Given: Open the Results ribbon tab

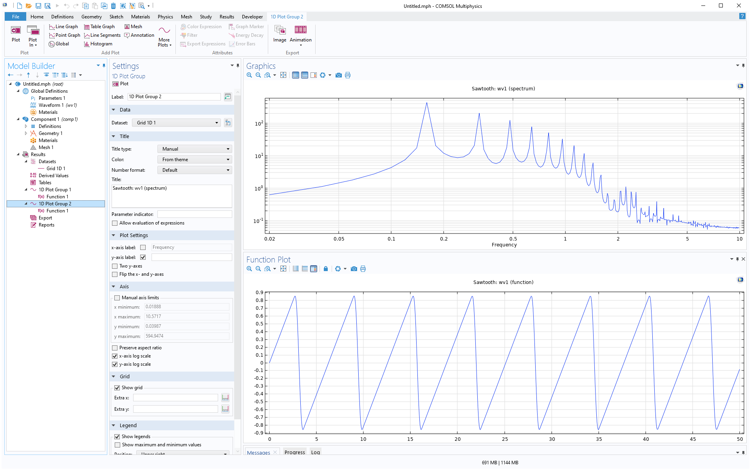Looking at the screenshot, I should coord(227,17).
